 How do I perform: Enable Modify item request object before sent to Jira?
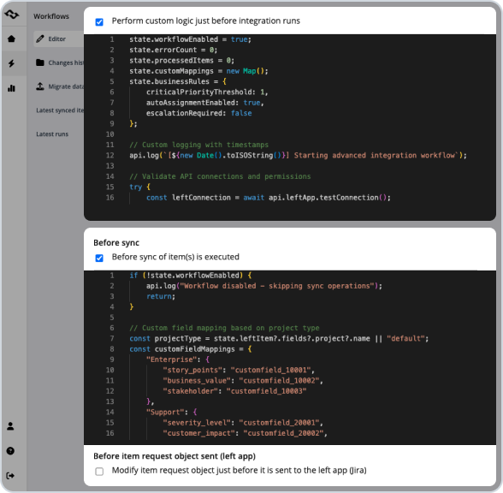[x=99, y=471]
